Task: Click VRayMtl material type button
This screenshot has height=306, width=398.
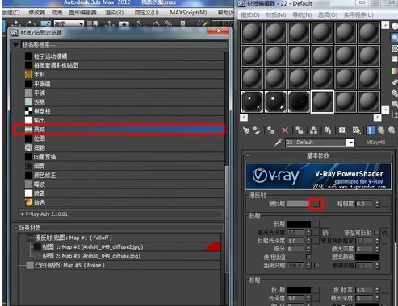Action: click(375, 143)
